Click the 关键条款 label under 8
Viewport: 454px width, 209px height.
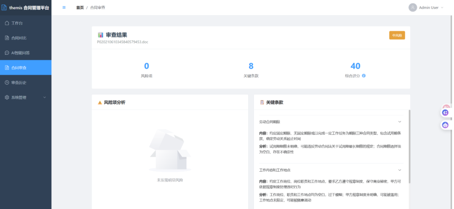(251, 76)
